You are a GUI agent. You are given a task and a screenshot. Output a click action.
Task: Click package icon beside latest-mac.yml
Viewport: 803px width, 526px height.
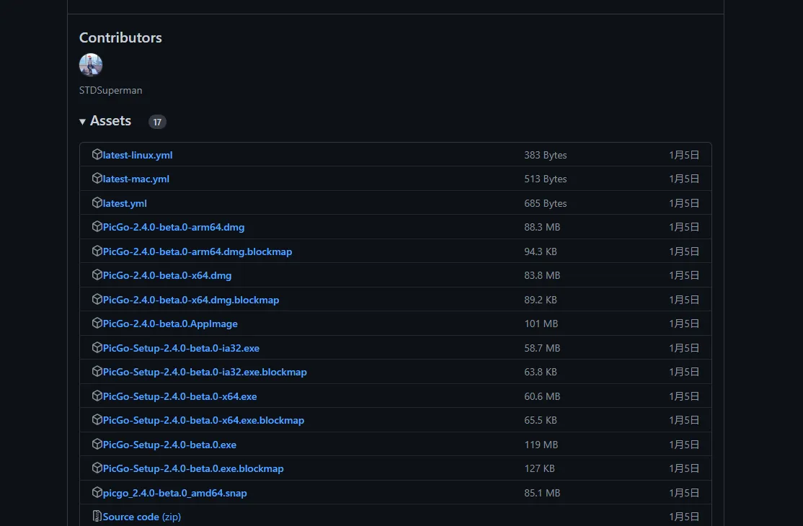97,179
